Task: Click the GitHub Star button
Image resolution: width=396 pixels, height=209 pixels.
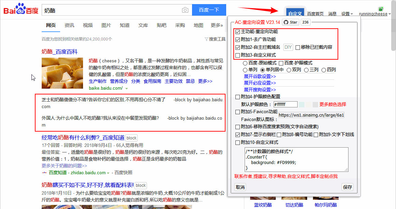Action: point(290,22)
